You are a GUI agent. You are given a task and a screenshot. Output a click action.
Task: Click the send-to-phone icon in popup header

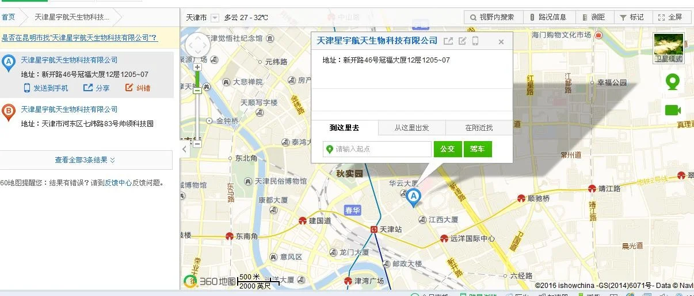click(x=475, y=41)
